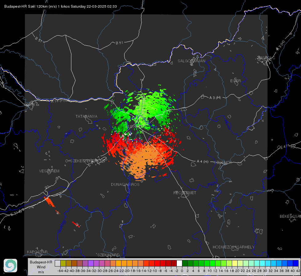Click the radar title with timestamp 02:33
301x276 pixels.
pyautogui.click(x=61, y=6)
